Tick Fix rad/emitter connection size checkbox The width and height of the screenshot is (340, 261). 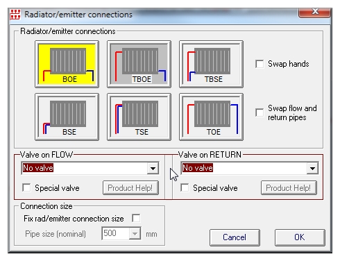point(136,218)
